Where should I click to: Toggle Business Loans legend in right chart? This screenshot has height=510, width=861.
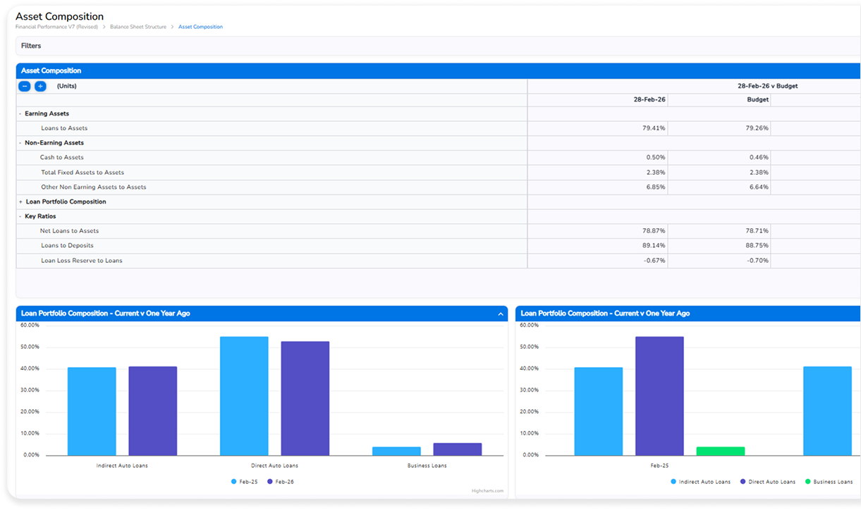click(x=828, y=482)
